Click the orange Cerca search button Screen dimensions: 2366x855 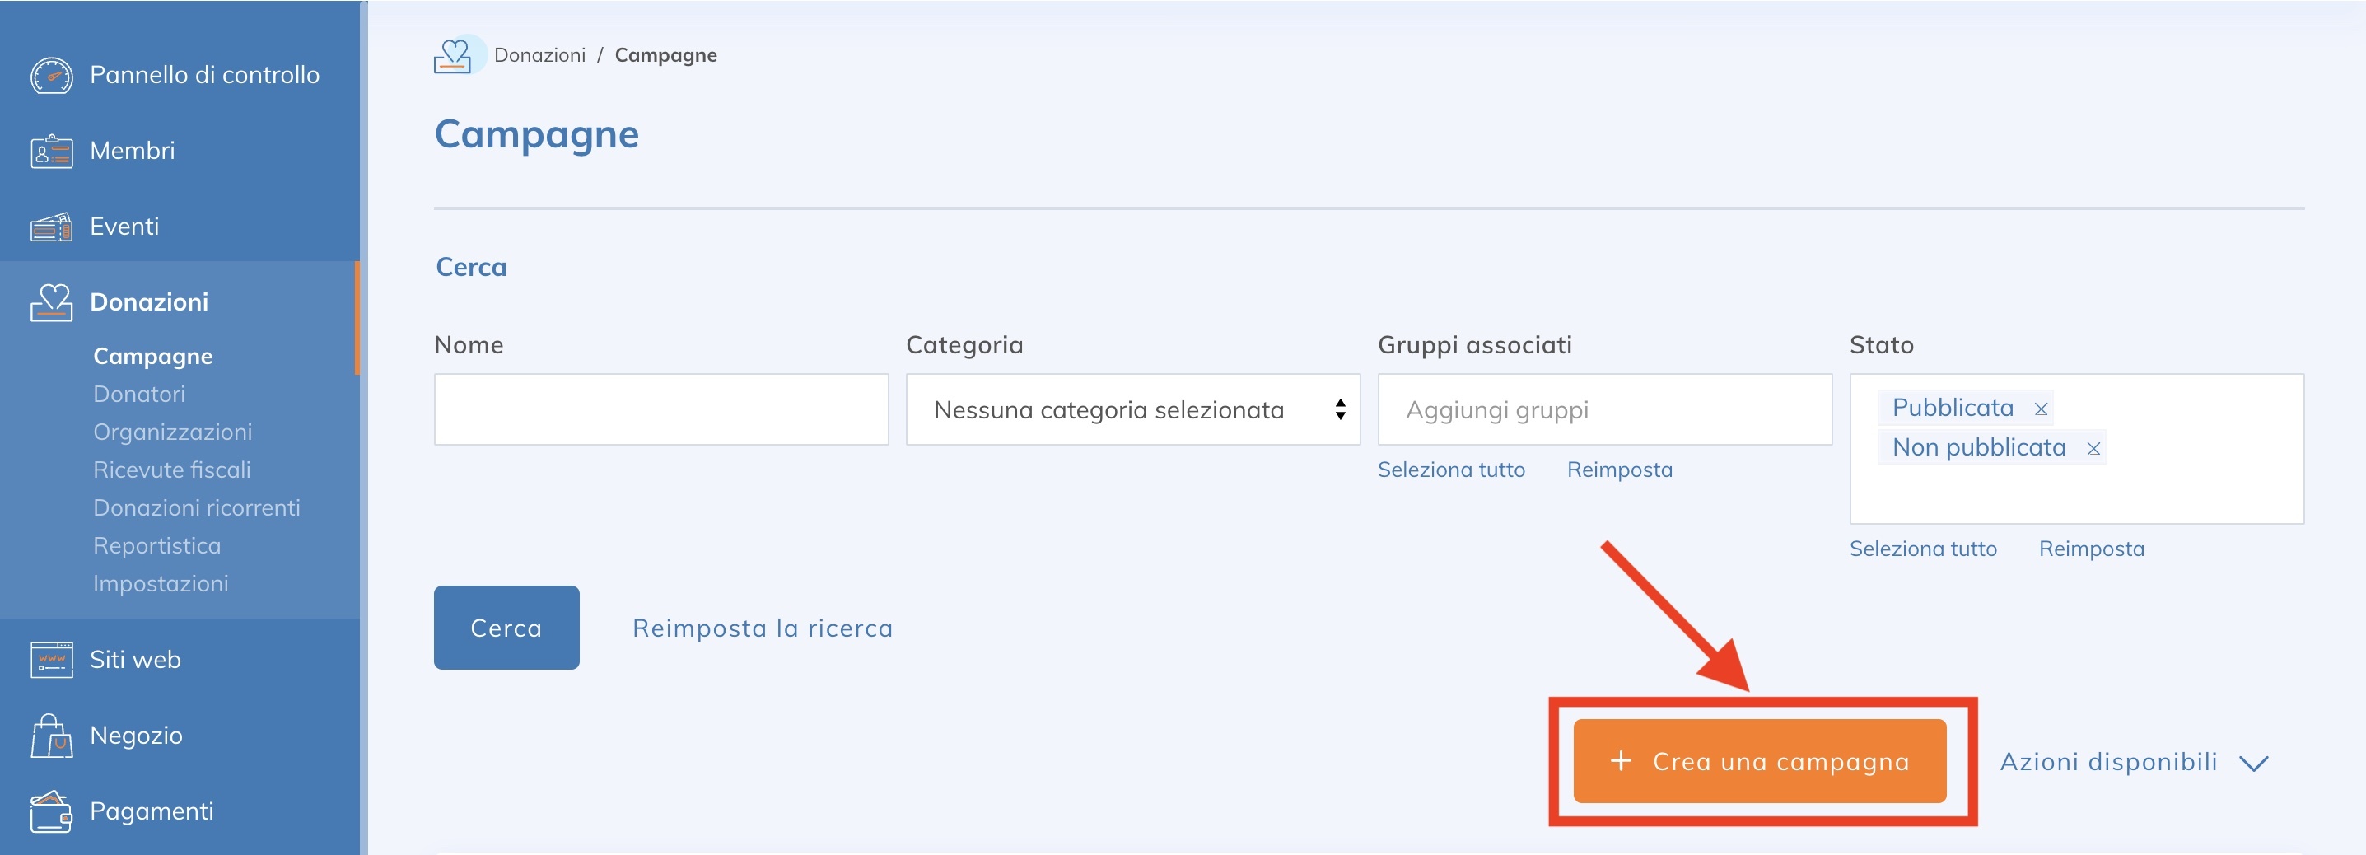click(506, 627)
